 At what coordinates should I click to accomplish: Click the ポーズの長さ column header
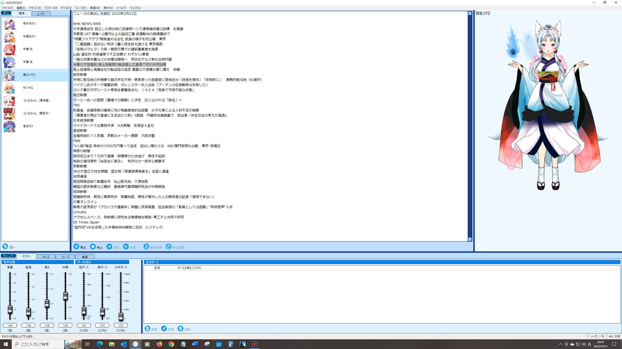tap(189, 268)
